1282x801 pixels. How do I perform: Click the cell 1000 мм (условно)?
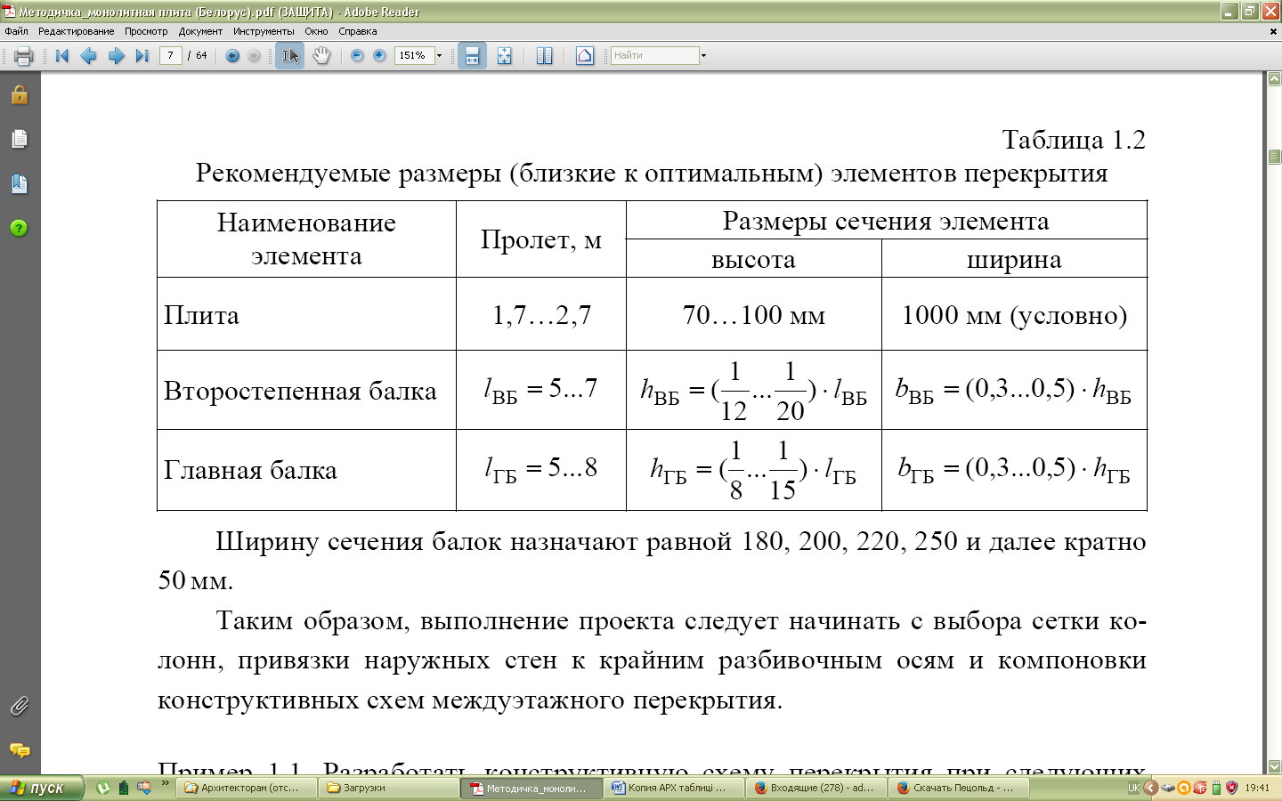point(1014,315)
